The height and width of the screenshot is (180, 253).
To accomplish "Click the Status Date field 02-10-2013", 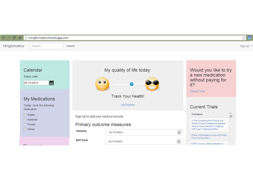I will coord(36,83).
